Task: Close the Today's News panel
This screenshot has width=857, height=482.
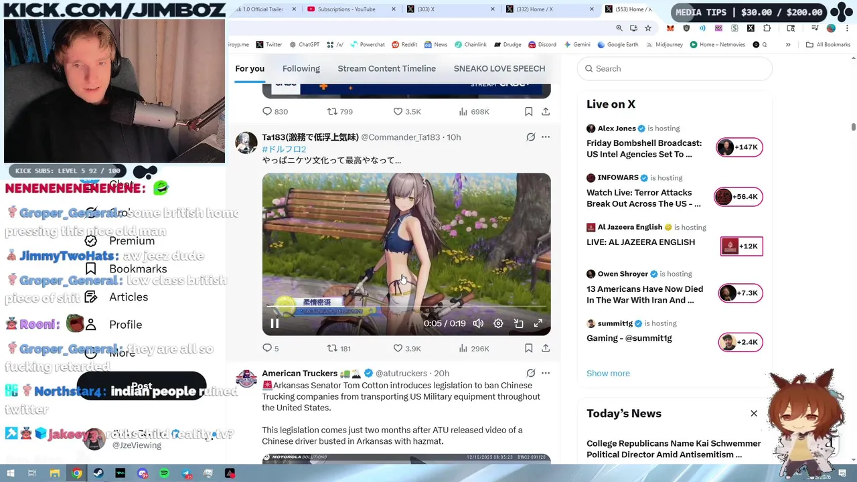Action: point(754,414)
